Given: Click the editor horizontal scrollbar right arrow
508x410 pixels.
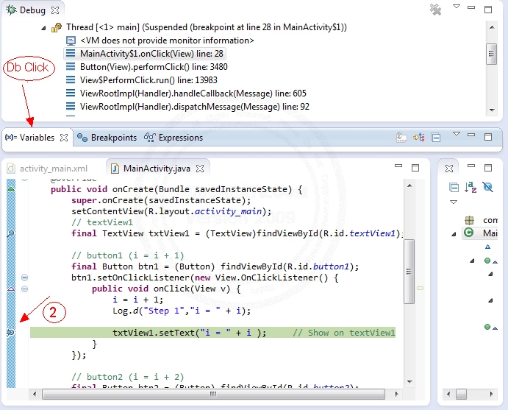Looking at the screenshot, I should pos(396,394).
